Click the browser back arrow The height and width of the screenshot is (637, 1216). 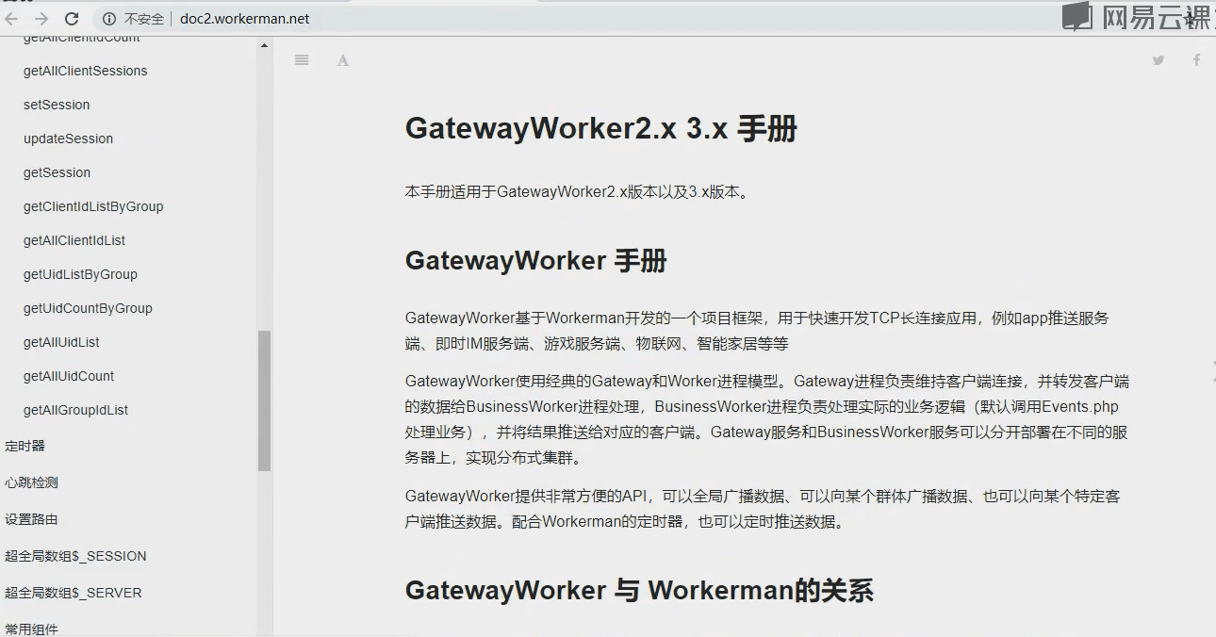(x=11, y=19)
